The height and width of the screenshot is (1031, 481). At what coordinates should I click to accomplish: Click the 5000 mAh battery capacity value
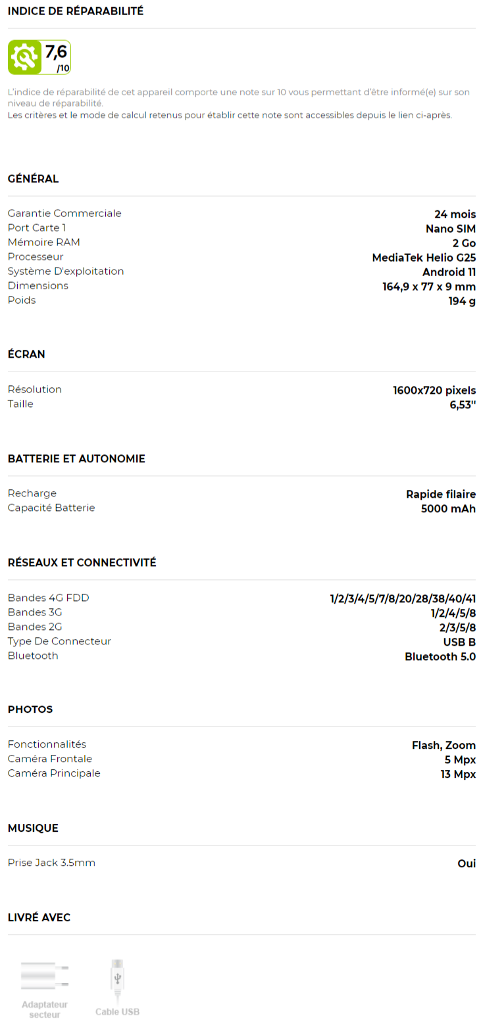(448, 508)
